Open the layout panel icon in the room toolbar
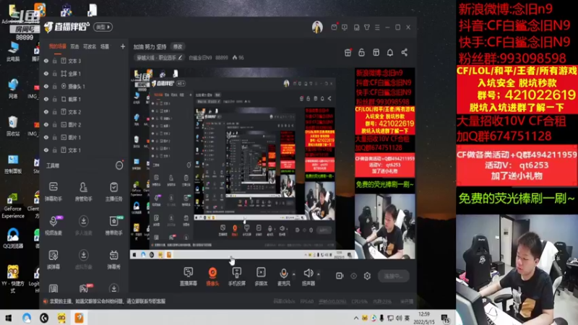This screenshot has width=578, height=325. click(x=376, y=53)
